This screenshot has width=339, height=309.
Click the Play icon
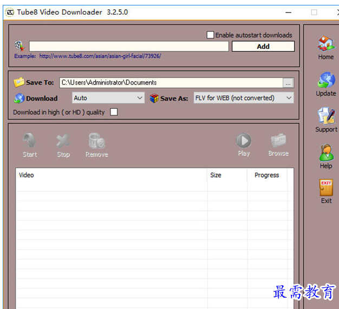pos(244,141)
